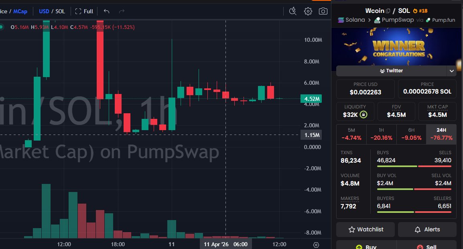Open the Pump.fun source link
Image resolution: width=463 pixels, height=249 pixels.
pos(441,20)
